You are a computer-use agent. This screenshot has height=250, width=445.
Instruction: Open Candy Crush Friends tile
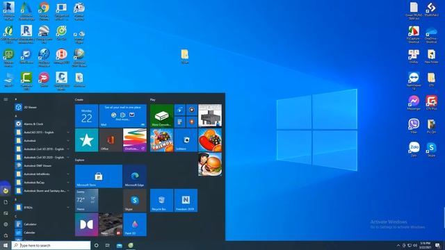(x=162, y=140)
